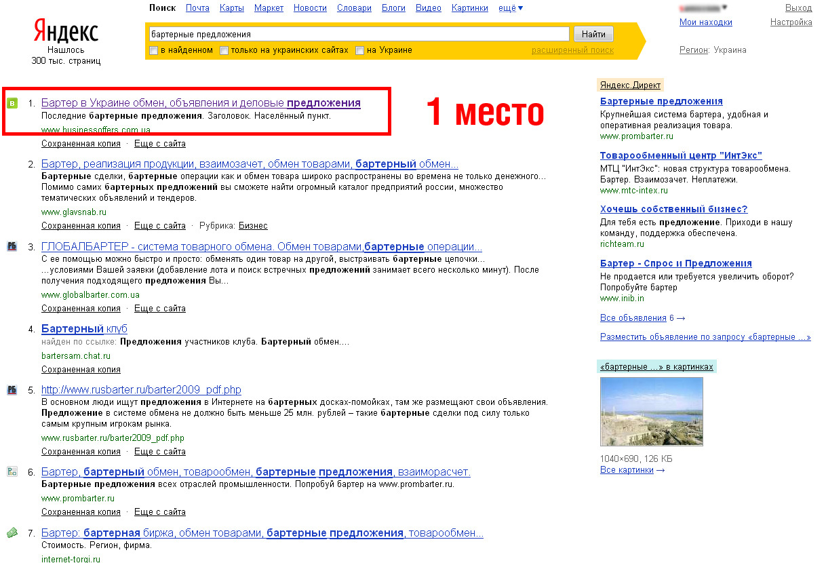Click the favicon beside result 6 prombarter

[12, 471]
